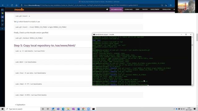The height and width of the screenshot is (111, 198).
Task: Switch to Edge in the taskbar
Action: 63,109
